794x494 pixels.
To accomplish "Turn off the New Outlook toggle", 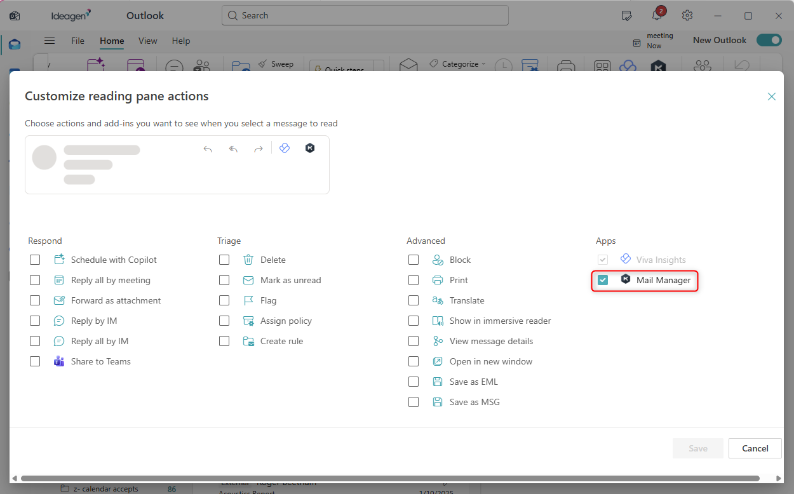I will click(x=769, y=40).
